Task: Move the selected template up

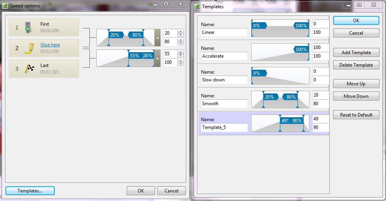Action: point(356,84)
